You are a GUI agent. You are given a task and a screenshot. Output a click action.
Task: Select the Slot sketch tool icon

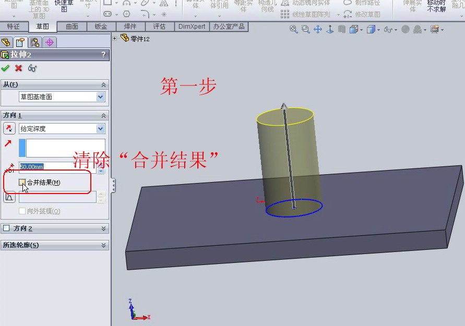pyautogui.click(x=108, y=14)
